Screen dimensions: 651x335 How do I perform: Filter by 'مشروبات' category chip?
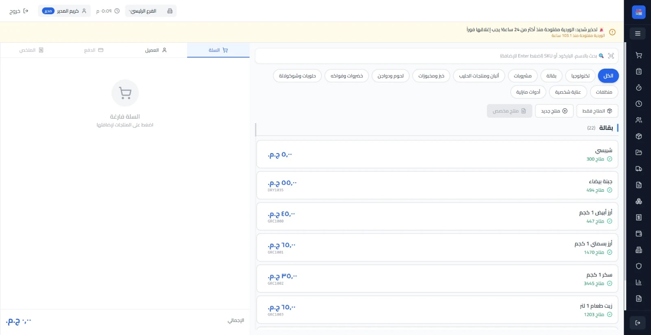coord(522,76)
